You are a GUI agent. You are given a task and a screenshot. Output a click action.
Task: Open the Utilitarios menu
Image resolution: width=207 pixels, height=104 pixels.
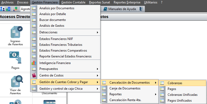(x=151, y=2)
